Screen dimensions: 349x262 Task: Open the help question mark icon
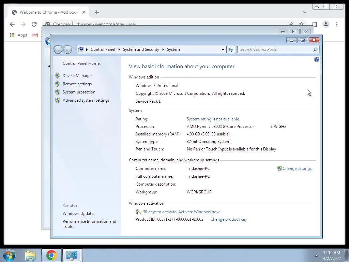point(316,59)
